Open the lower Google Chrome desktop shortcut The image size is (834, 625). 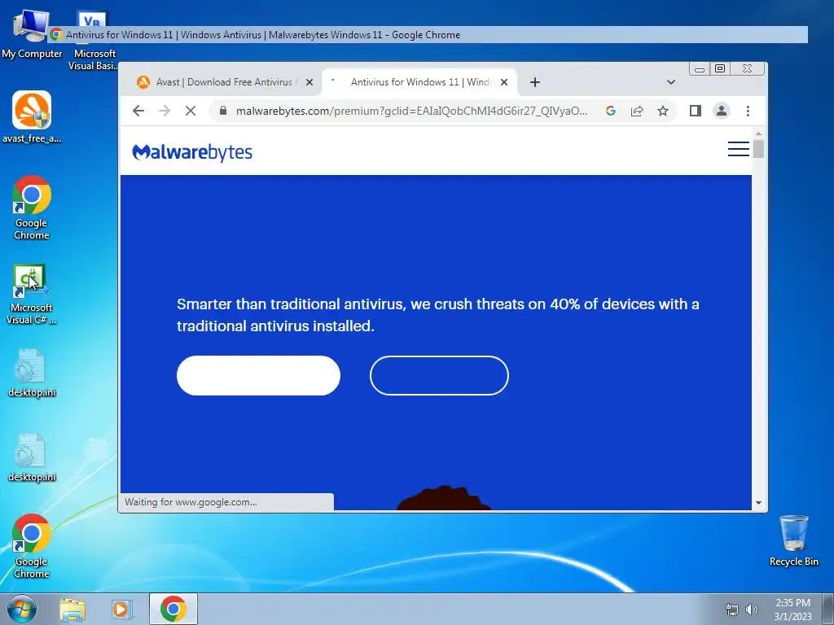coord(32,546)
